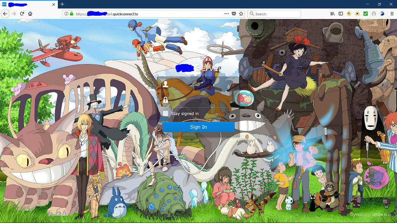Save page to Pocket
Viewport: 397px width, 223px height.
(234, 14)
